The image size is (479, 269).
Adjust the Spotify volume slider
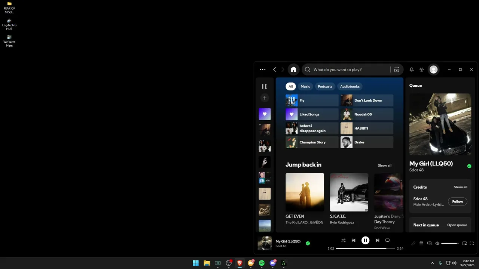(x=450, y=243)
